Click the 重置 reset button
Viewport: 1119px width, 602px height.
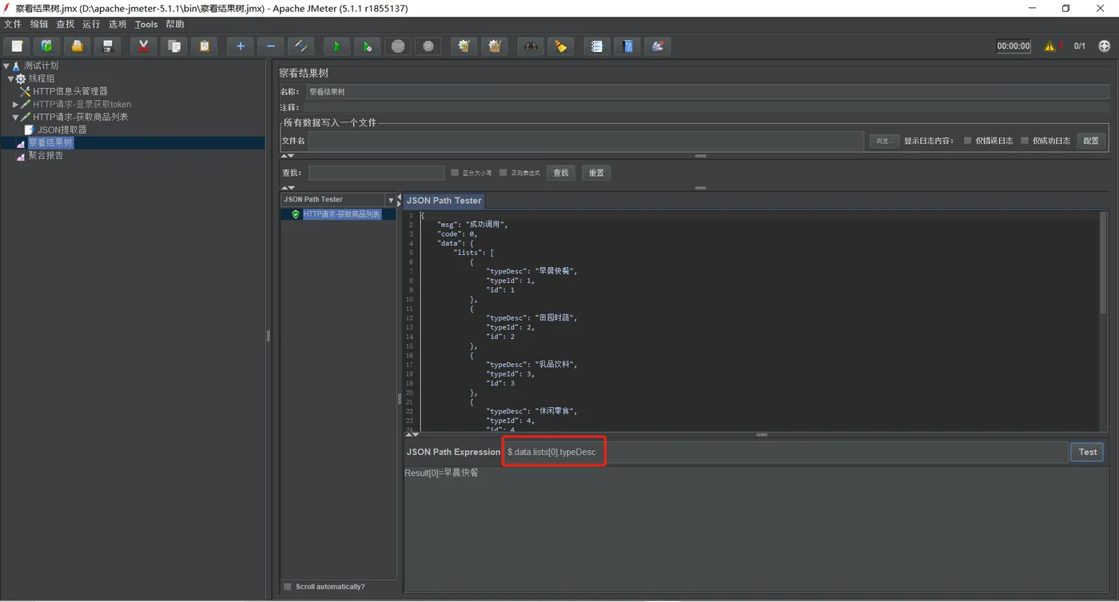coord(596,173)
